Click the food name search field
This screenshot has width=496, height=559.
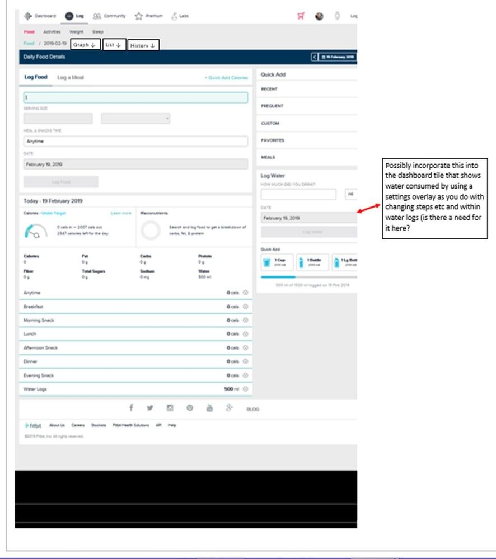point(135,98)
